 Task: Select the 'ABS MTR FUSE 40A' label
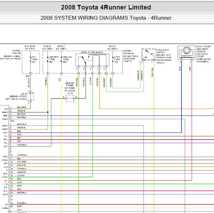(x=54, y=59)
